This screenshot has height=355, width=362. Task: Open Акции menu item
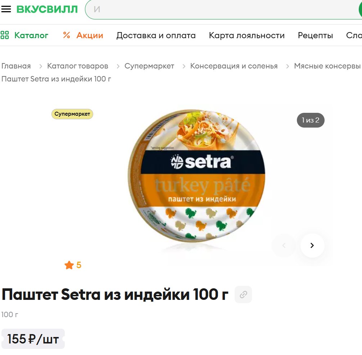90,35
